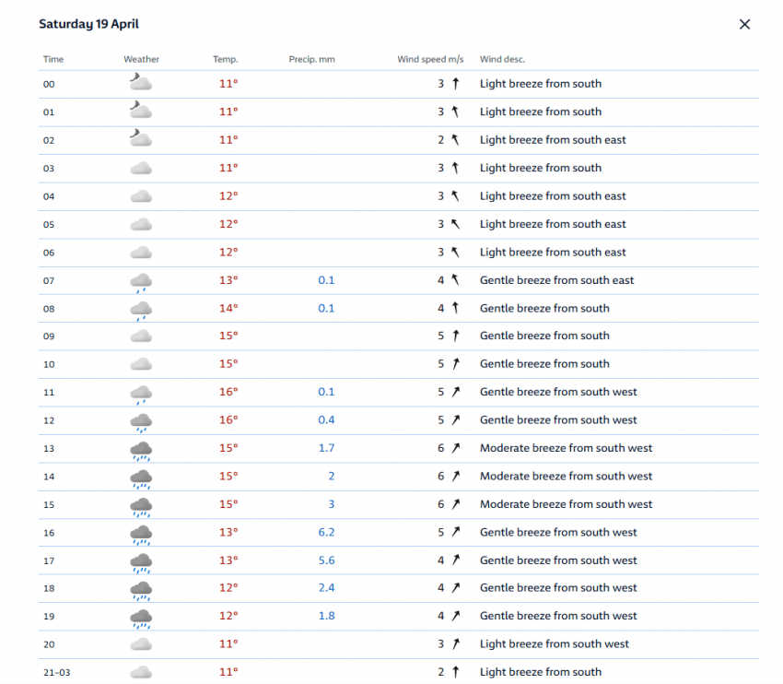Click the partly cloudy night icon at 00
783x684 pixels.
141,83
